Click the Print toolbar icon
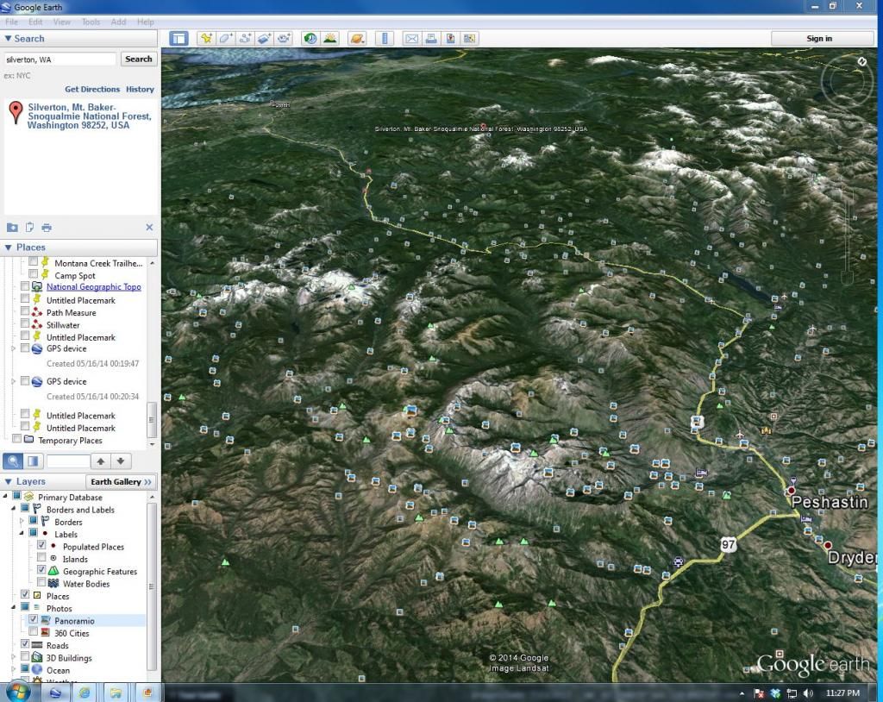883x702 pixels. pyautogui.click(x=431, y=38)
